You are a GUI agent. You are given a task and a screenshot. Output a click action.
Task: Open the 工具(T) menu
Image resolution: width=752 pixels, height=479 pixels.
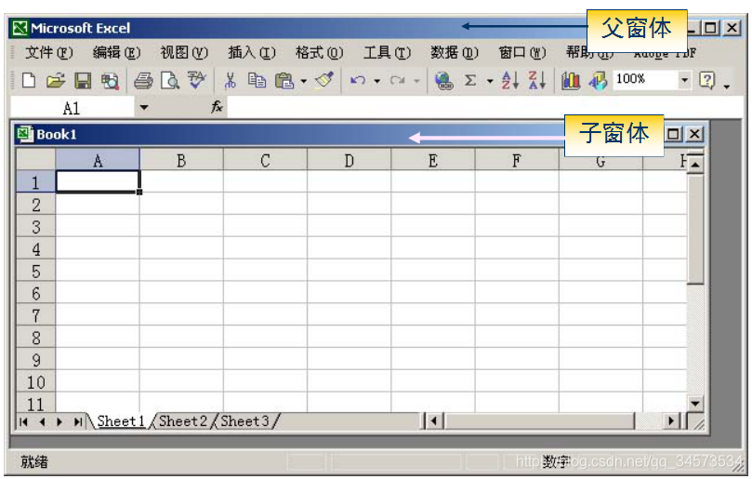(387, 52)
